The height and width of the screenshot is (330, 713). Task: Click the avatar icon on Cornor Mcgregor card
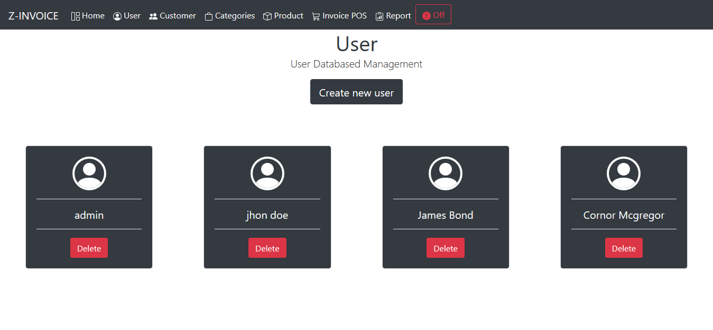(x=624, y=173)
